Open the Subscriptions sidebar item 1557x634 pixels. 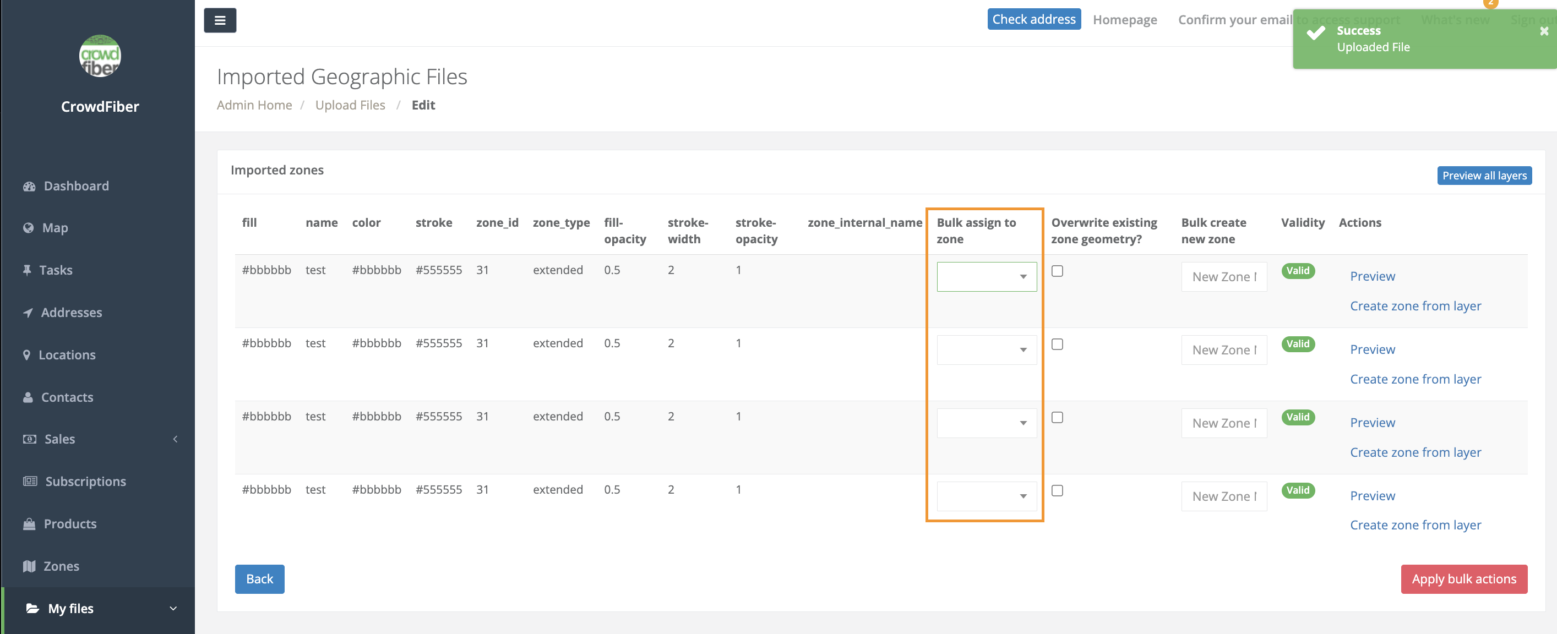click(x=85, y=482)
